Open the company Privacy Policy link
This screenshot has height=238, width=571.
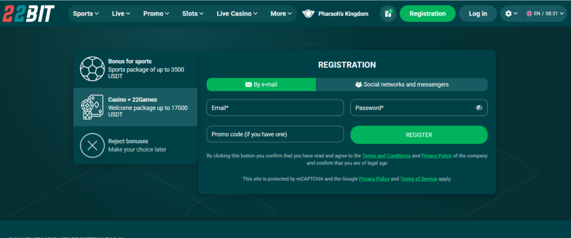[437, 156]
